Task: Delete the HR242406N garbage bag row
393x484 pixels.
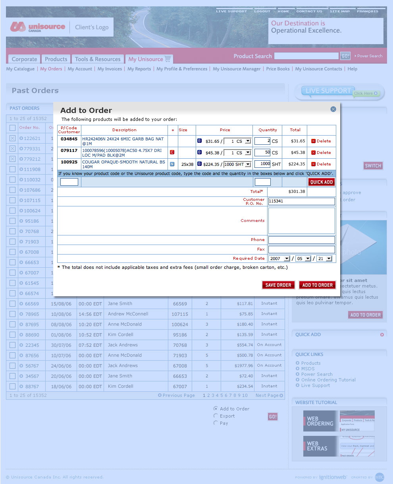Action: (x=321, y=141)
